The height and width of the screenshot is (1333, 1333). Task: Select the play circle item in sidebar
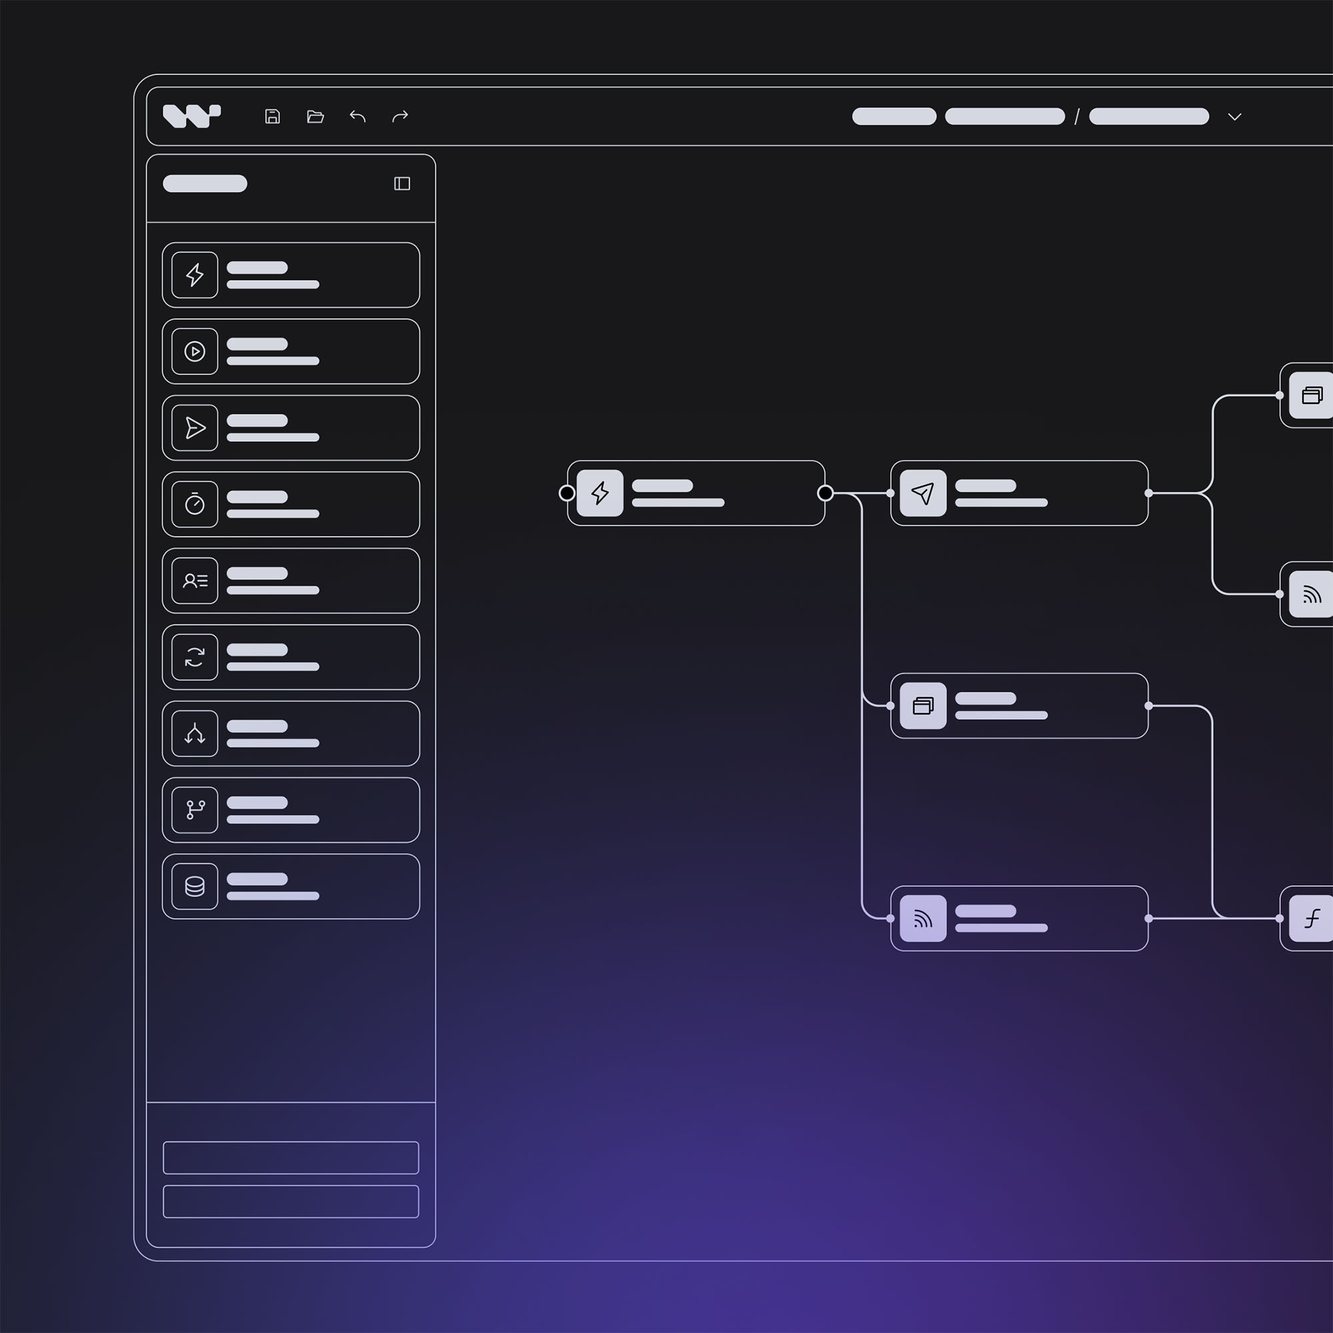291,351
